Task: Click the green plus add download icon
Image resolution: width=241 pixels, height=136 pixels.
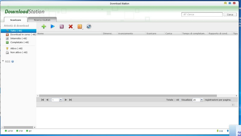Action: click(44, 27)
